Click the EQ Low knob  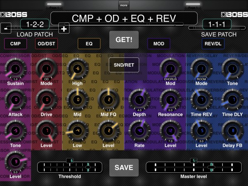click(77, 131)
